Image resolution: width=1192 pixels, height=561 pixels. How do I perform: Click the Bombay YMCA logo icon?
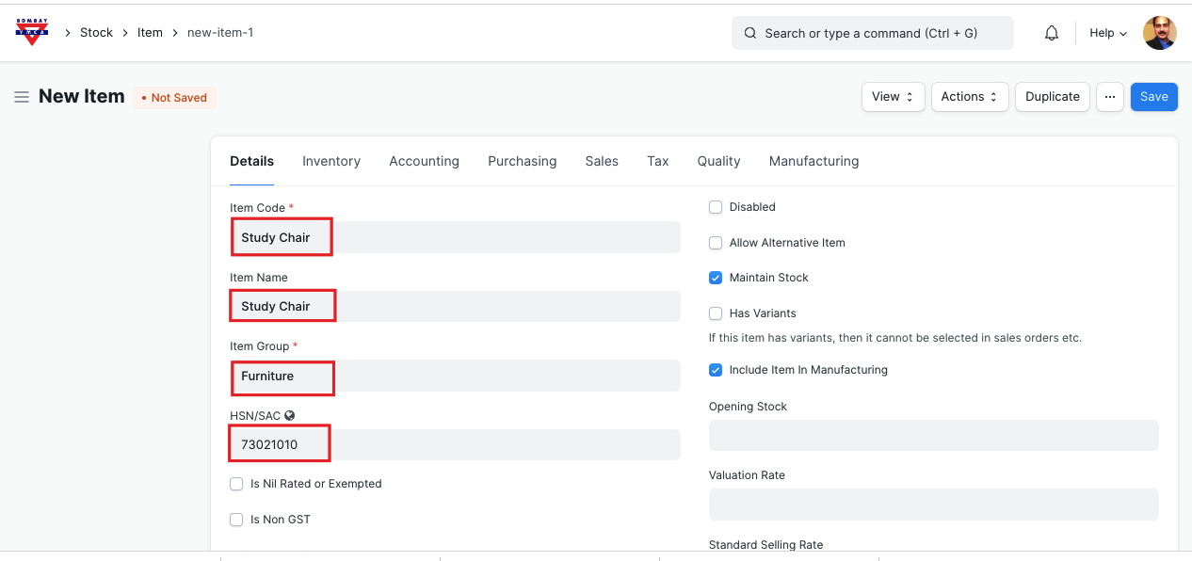click(32, 32)
